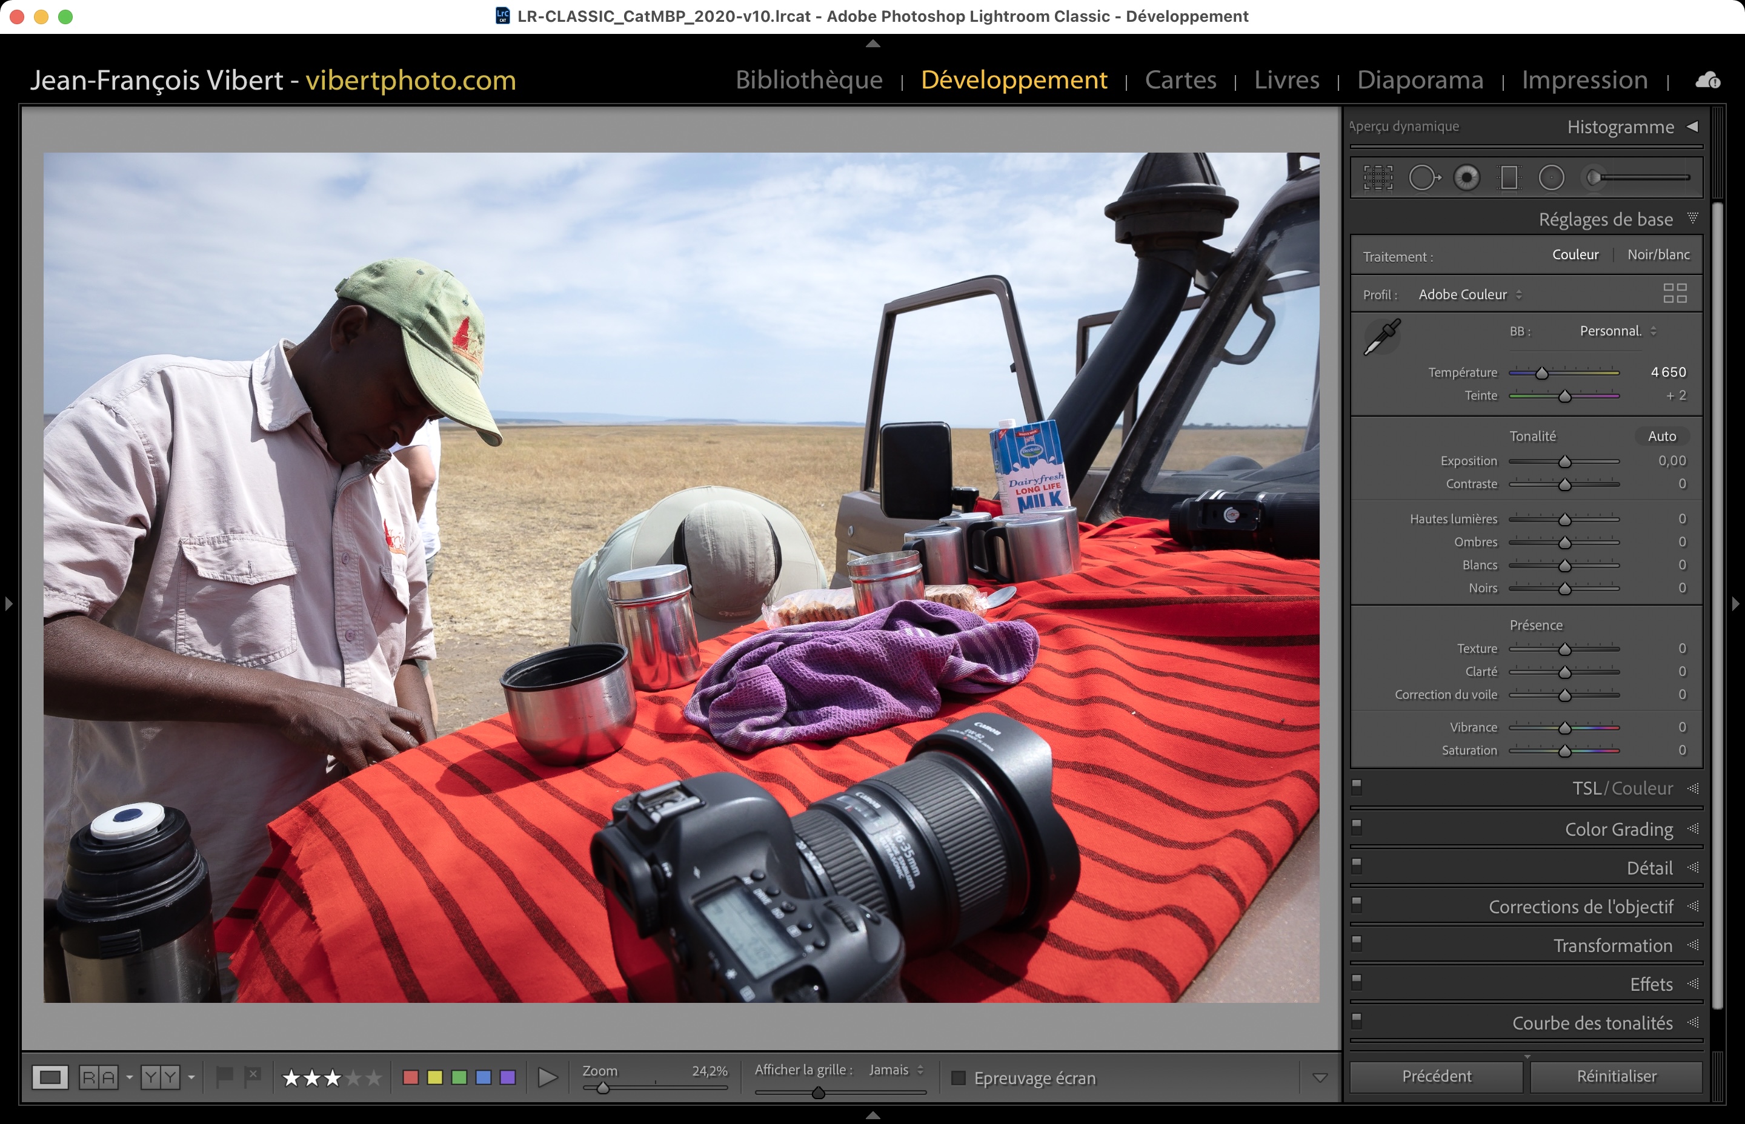Pick the white balance eyedropper

point(1381,337)
